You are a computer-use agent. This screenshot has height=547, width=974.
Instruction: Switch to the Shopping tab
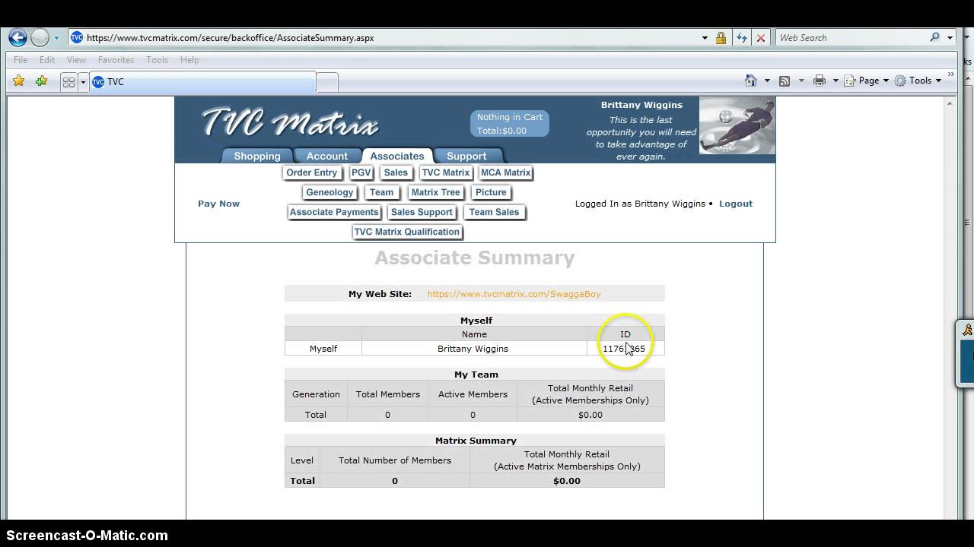(256, 156)
